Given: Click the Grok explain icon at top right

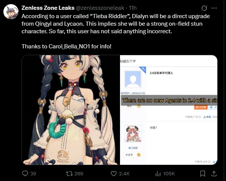Looking at the screenshot, I should click(x=204, y=8).
